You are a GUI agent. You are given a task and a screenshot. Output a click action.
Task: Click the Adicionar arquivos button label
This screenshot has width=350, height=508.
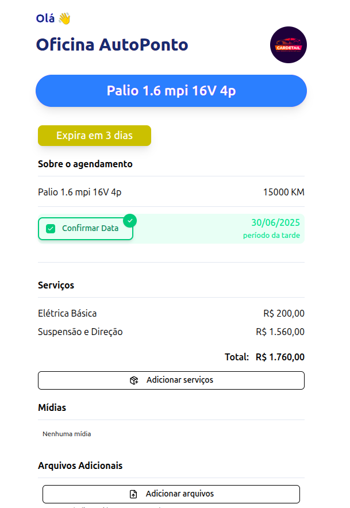pos(179,494)
